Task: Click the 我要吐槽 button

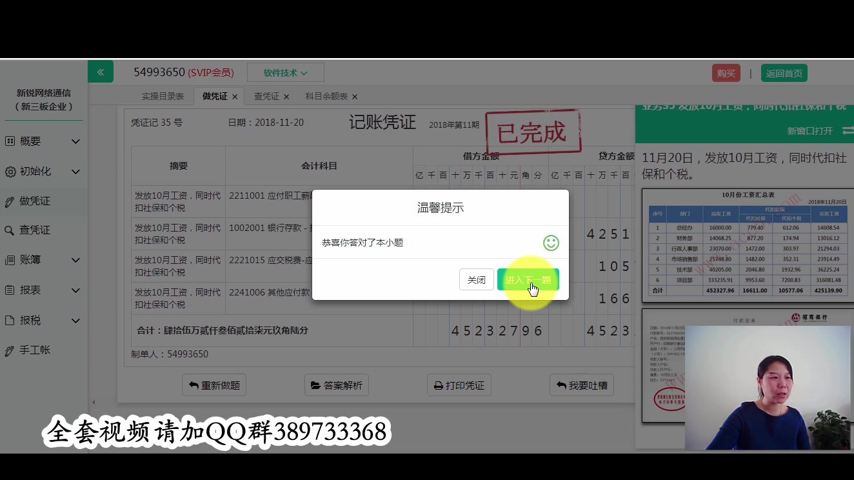Action: [582, 385]
